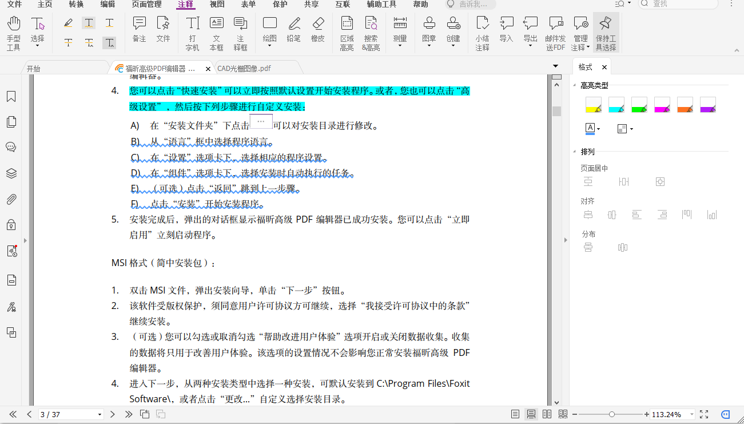Toggle Keep Tool Selected (保持工具选择)
744x424 pixels.
[x=606, y=33]
